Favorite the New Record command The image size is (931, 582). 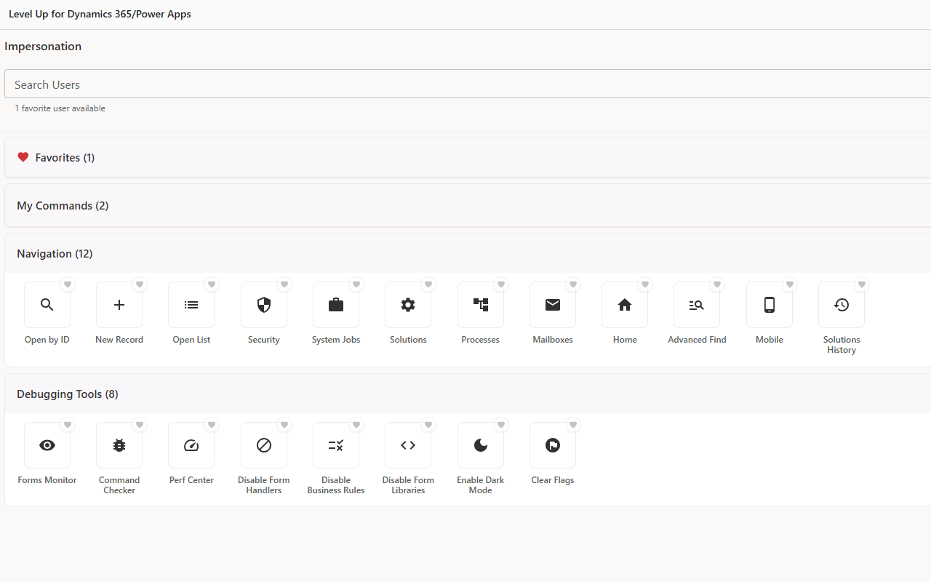(140, 284)
